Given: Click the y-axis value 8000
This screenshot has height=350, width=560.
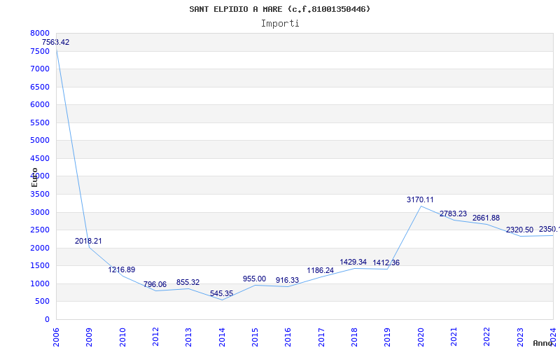Looking at the screenshot, I should pyautogui.click(x=40, y=33).
